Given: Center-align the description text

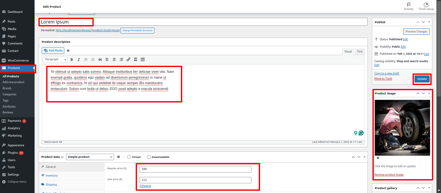Looking at the screenshot, I should click(114, 60).
